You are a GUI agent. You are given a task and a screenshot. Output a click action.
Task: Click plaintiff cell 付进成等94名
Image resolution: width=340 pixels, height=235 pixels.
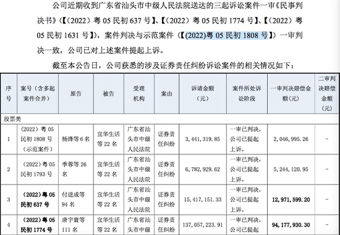point(76,199)
